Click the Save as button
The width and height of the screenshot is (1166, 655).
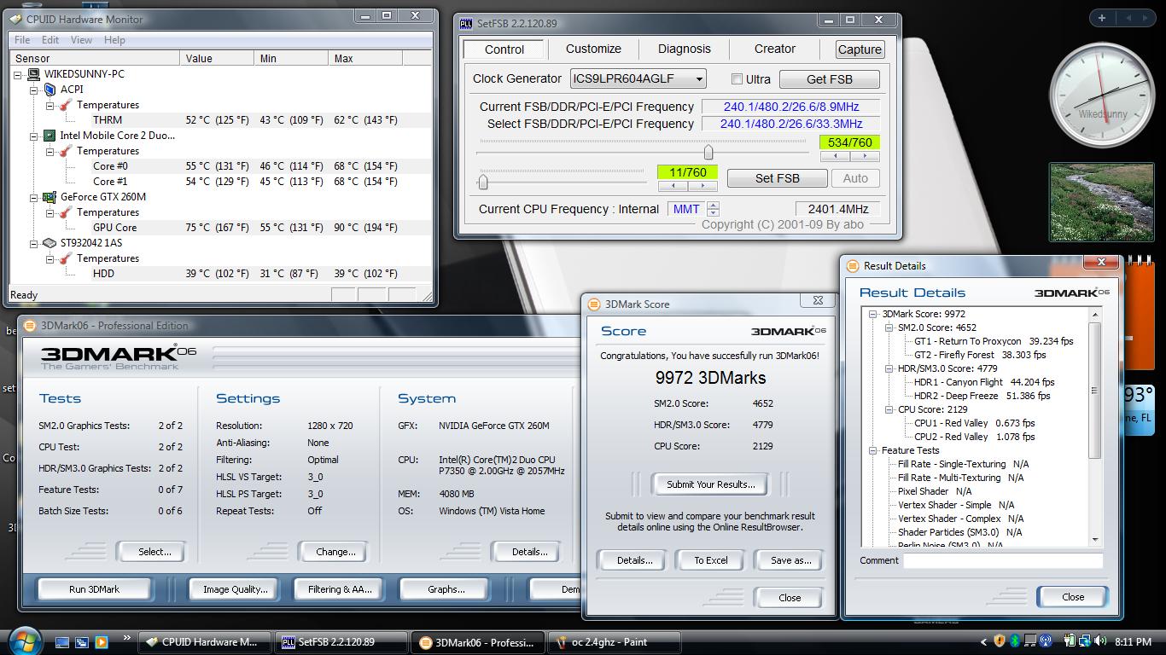pos(790,560)
